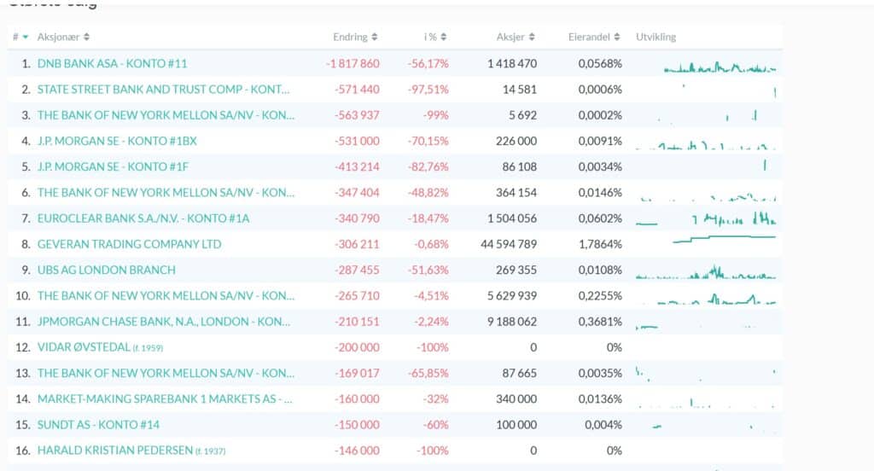This screenshot has height=471, width=874.
Task: Select change value -1 817 860
Action: click(353, 63)
